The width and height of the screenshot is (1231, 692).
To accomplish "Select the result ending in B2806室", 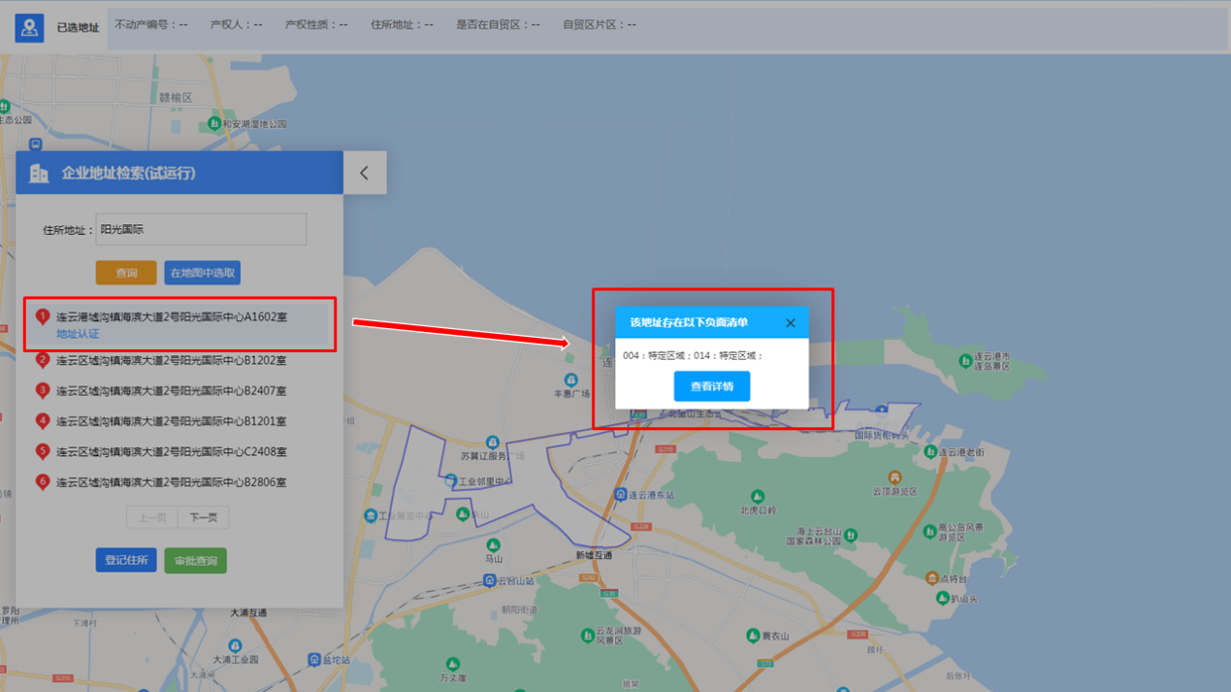I will point(171,482).
